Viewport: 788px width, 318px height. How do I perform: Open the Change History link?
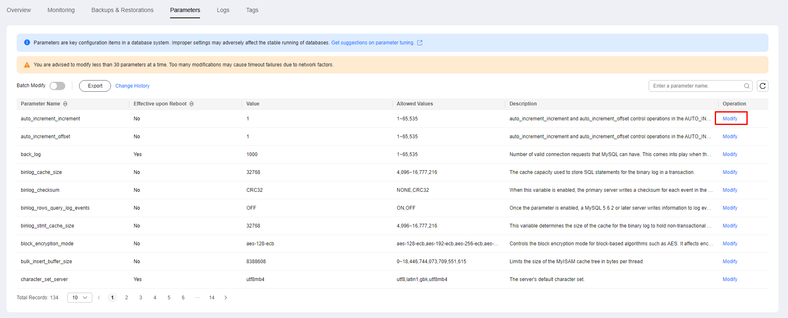pyautogui.click(x=132, y=86)
